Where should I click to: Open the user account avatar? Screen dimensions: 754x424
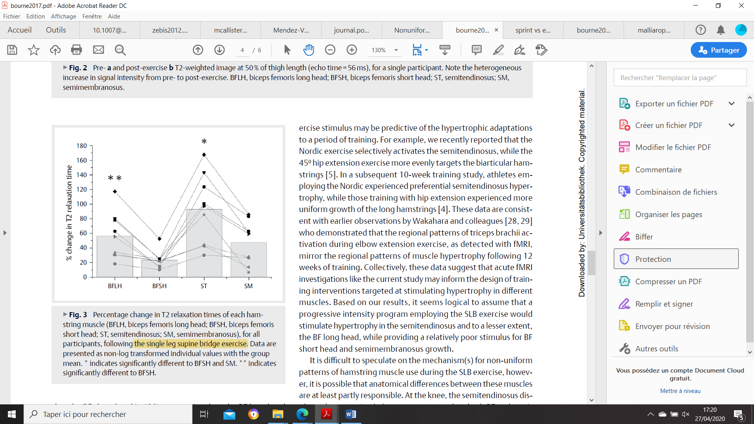coord(741,30)
